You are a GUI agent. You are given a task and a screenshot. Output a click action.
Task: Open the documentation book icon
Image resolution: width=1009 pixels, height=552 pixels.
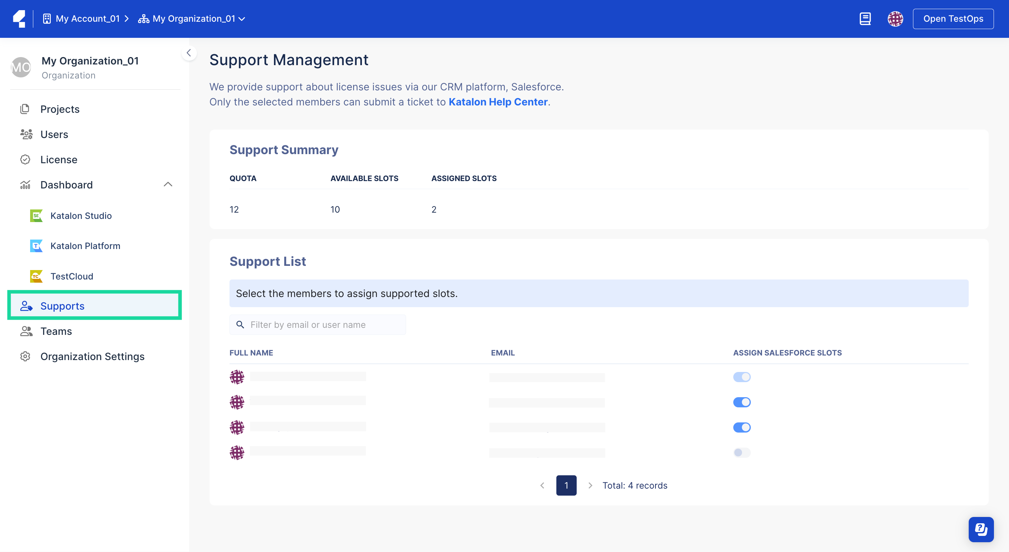pyautogui.click(x=865, y=19)
